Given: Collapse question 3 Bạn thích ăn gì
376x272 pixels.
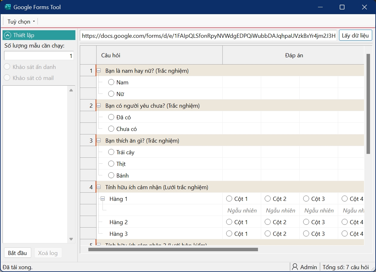Looking at the screenshot, I should [98, 140].
